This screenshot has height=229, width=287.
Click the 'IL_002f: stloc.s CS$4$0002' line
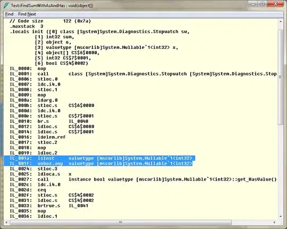(x=52, y=195)
